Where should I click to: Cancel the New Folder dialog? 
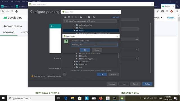click(x=97, y=50)
